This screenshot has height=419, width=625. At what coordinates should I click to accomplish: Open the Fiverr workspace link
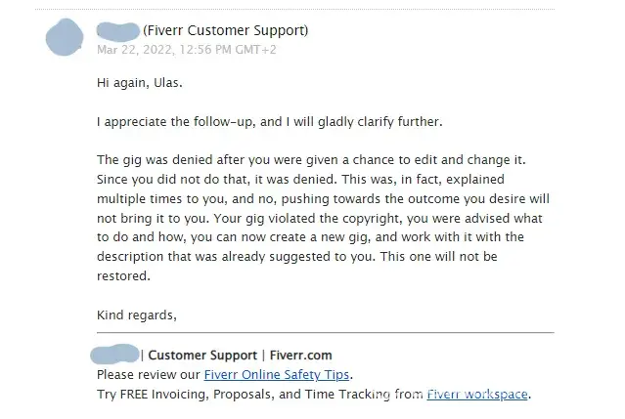point(477,395)
